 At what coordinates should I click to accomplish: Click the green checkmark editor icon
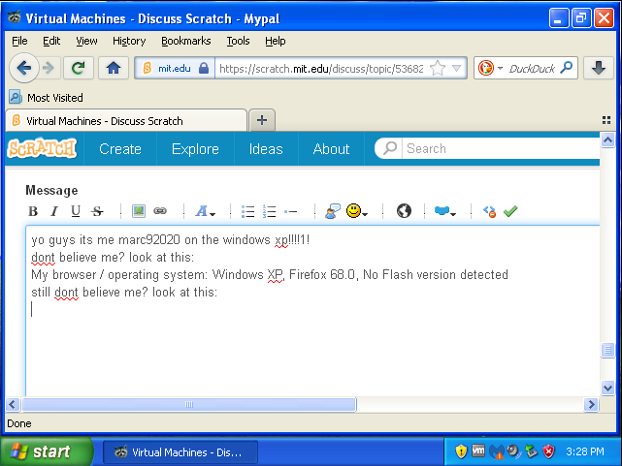(x=510, y=211)
